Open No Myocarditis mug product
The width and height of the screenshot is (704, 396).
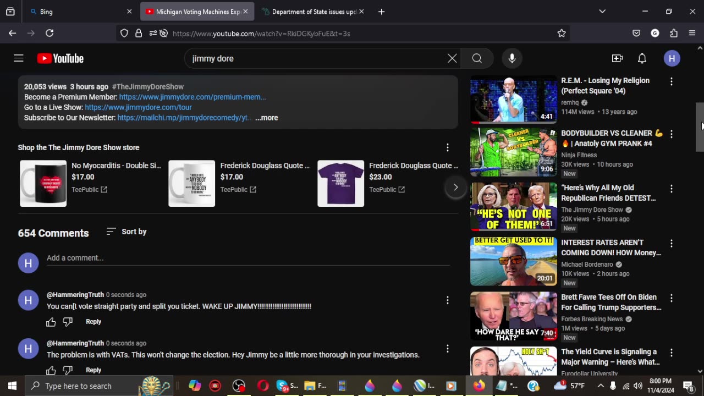tap(91, 183)
